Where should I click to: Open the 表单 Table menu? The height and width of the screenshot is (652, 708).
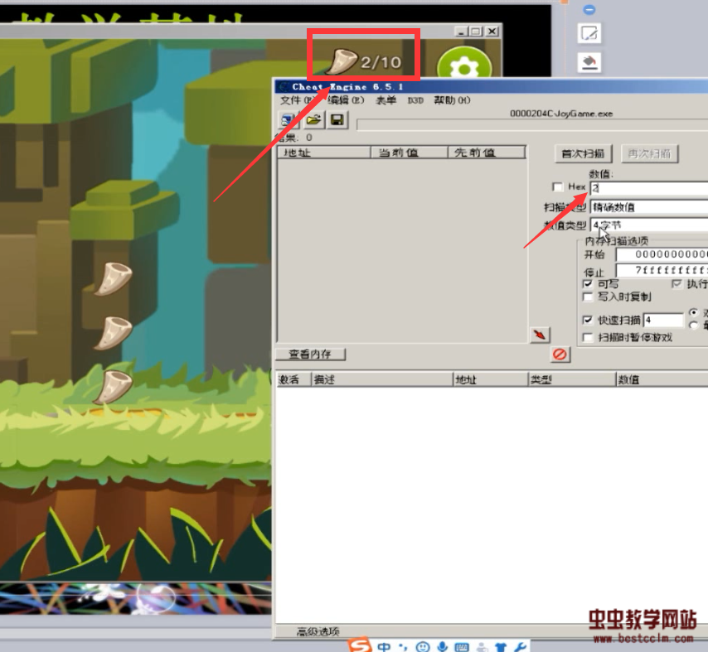(386, 100)
